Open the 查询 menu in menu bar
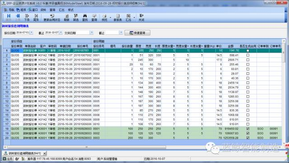This screenshot has width=289, height=163. 52,10
